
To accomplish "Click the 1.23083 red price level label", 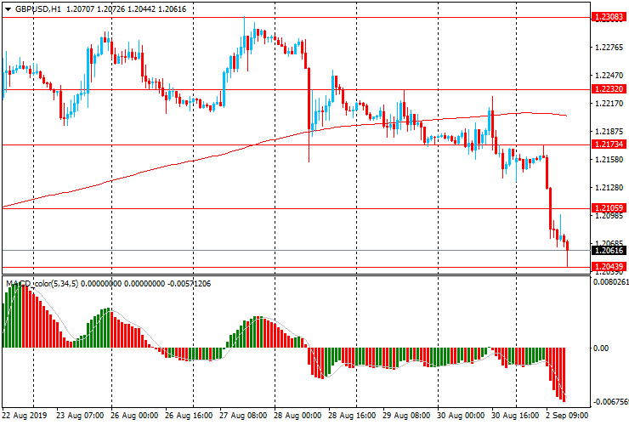I will (609, 17).
